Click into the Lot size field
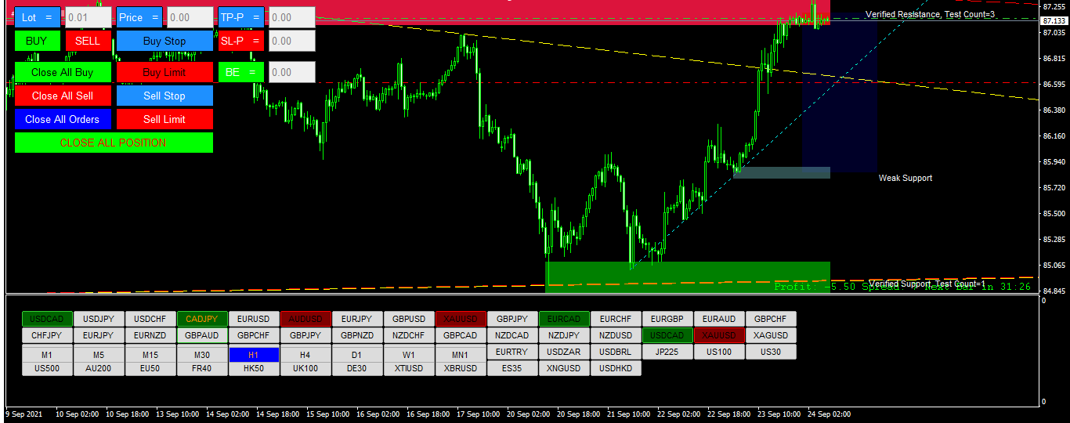Viewport: 1070px width, 423px height. point(88,17)
